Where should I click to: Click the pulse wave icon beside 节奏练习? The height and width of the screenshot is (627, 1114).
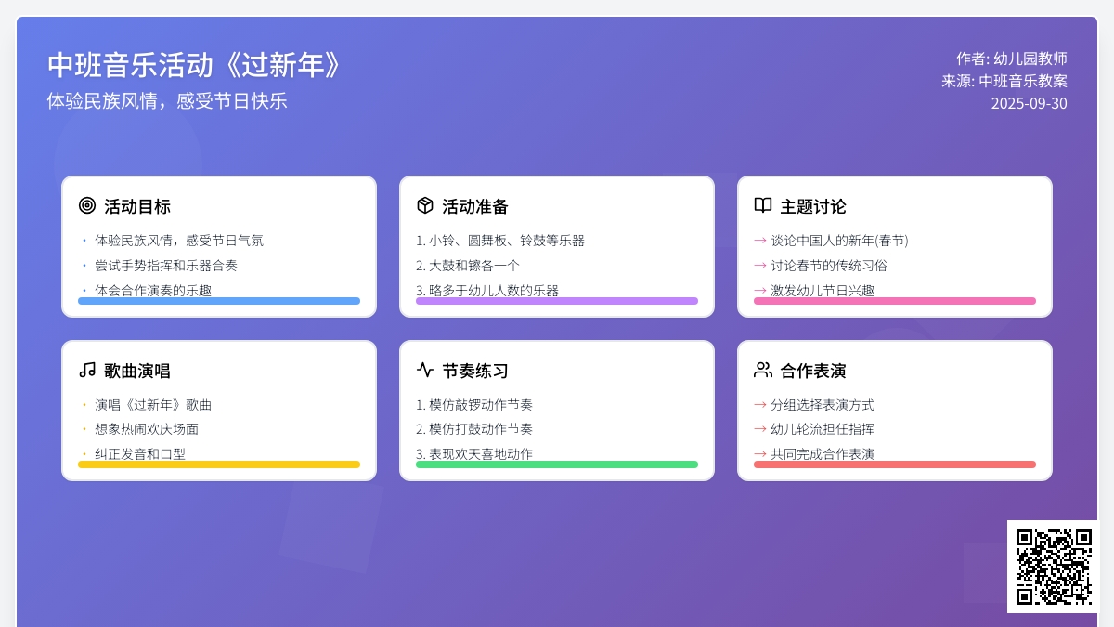(425, 370)
